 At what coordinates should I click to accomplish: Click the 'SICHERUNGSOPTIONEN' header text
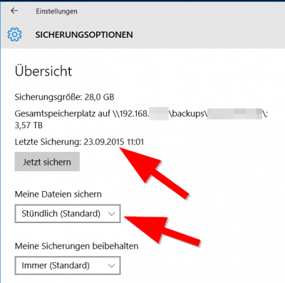point(84,35)
